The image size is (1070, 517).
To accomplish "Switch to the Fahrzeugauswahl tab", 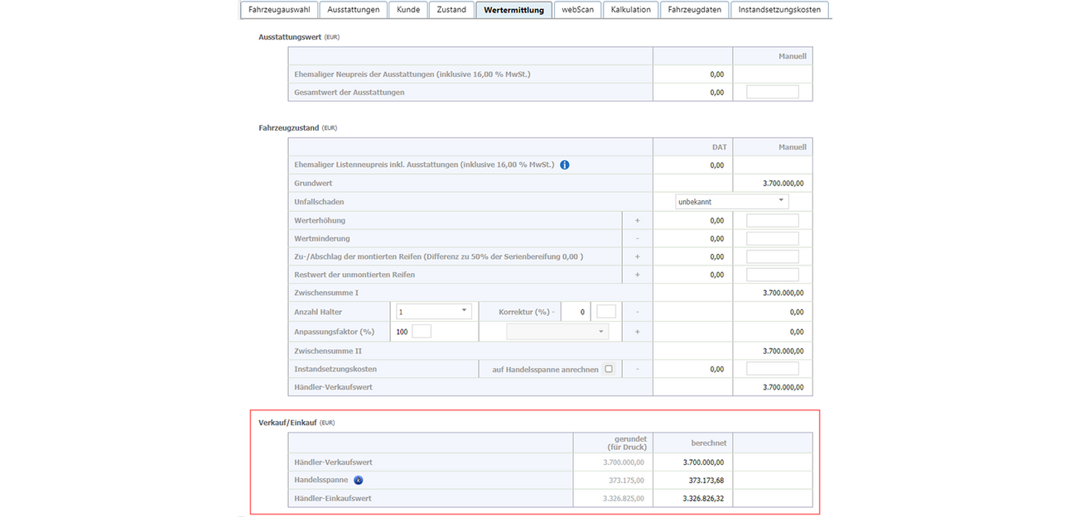I will point(277,10).
